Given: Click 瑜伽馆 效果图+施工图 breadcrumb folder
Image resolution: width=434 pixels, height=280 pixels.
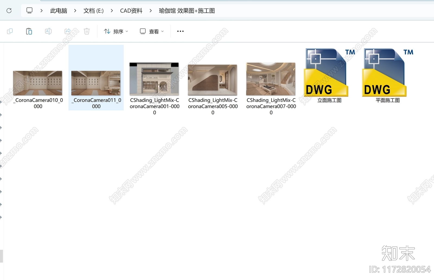Looking at the screenshot, I should [187, 11].
